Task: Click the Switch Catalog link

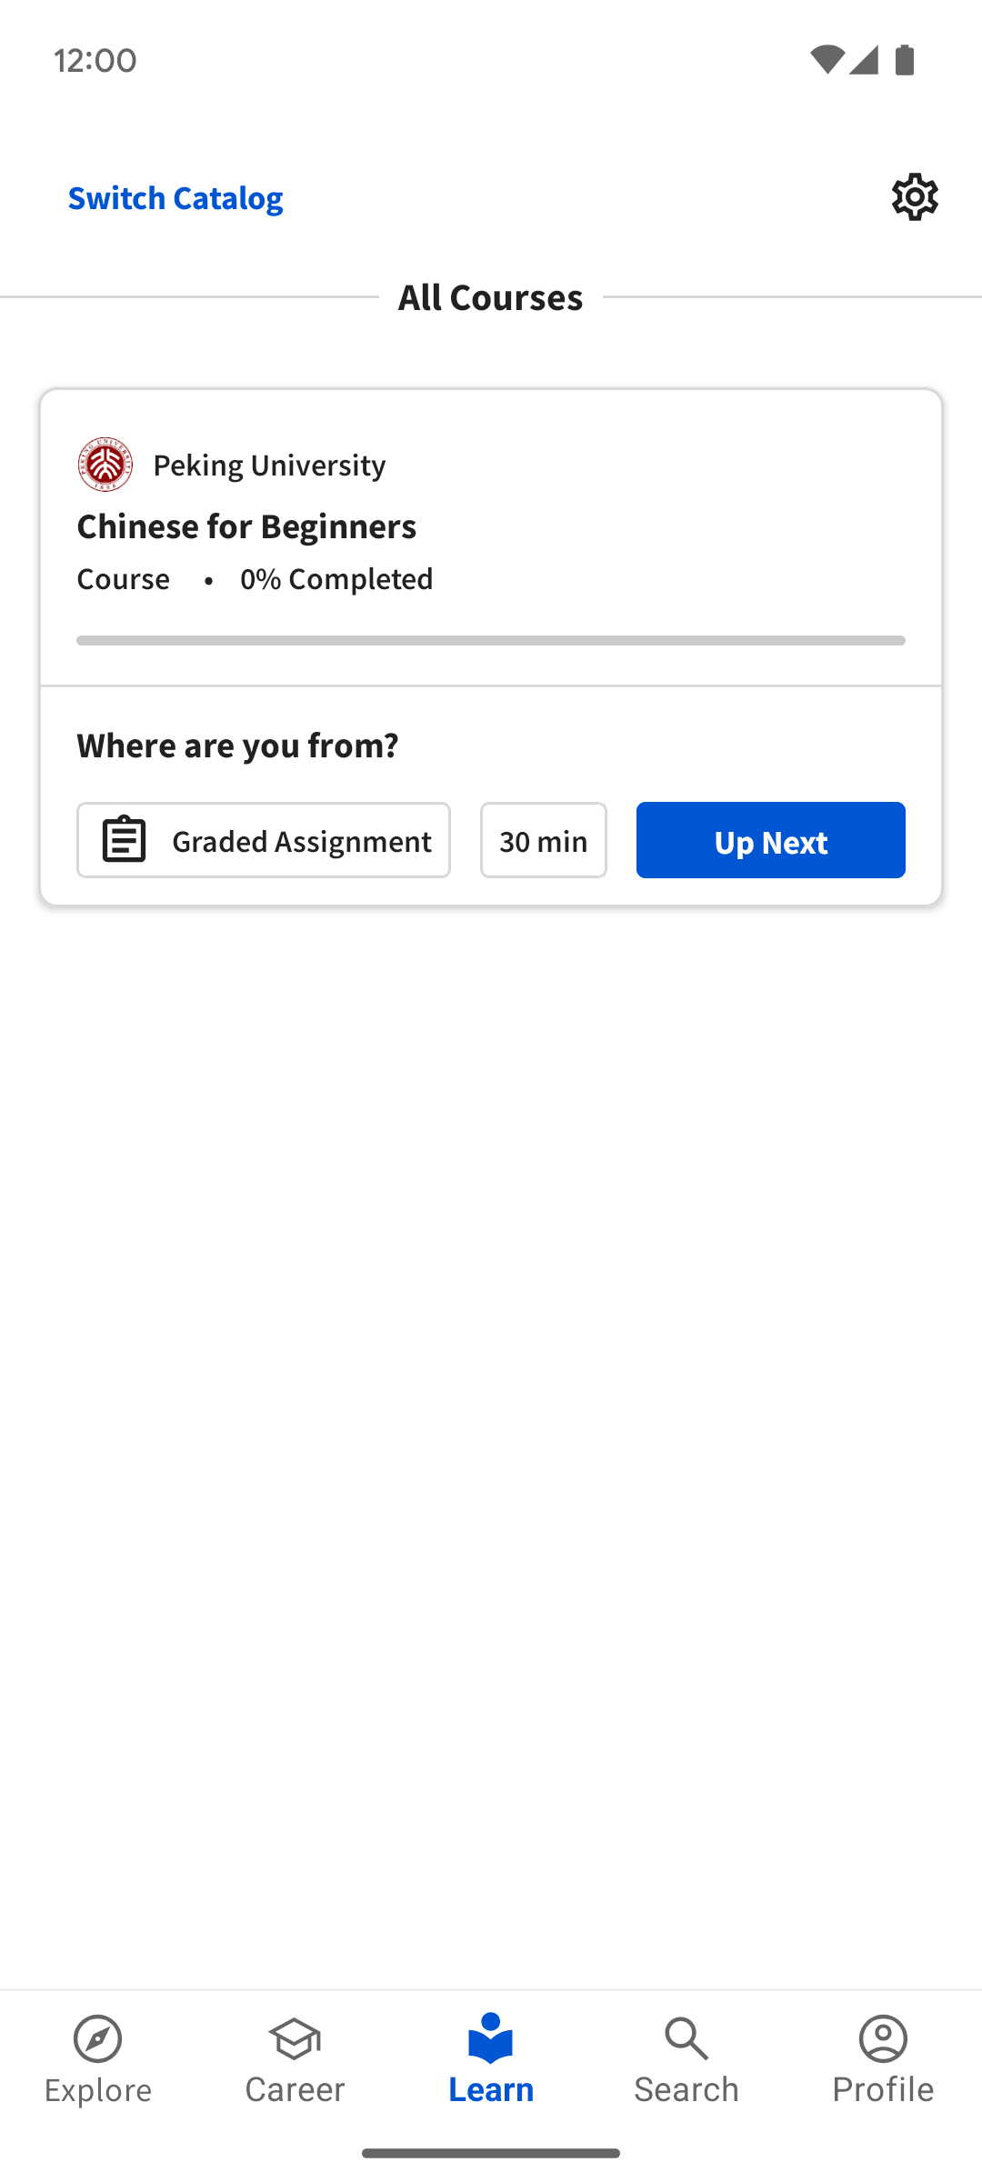Action: click(175, 197)
